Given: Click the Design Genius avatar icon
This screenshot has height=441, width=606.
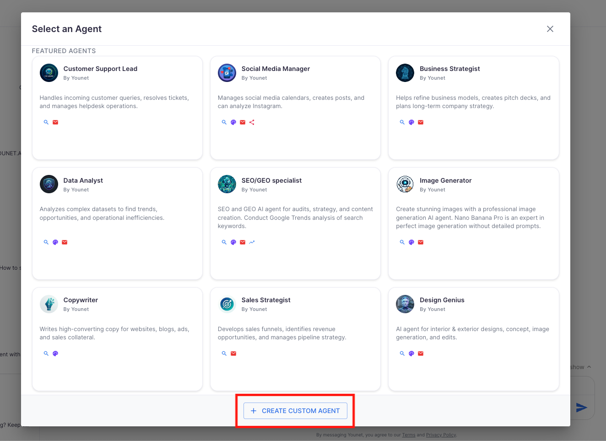Looking at the screenshot, I should tap(405, 304).
